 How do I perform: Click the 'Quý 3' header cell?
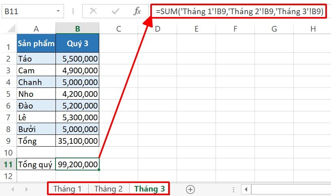tap(77, 43)
